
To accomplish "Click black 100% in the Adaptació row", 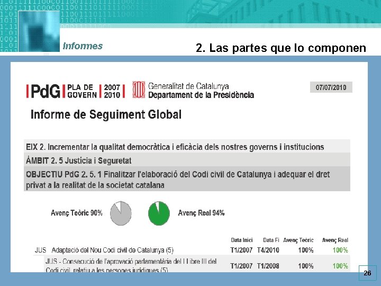I will 306,250.
